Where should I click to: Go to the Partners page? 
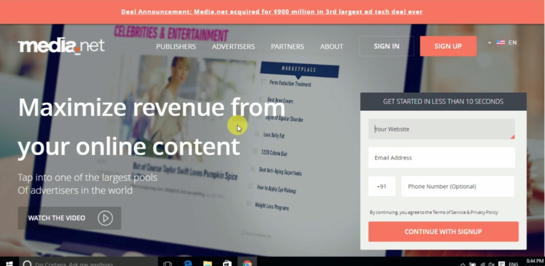point(287,47)
